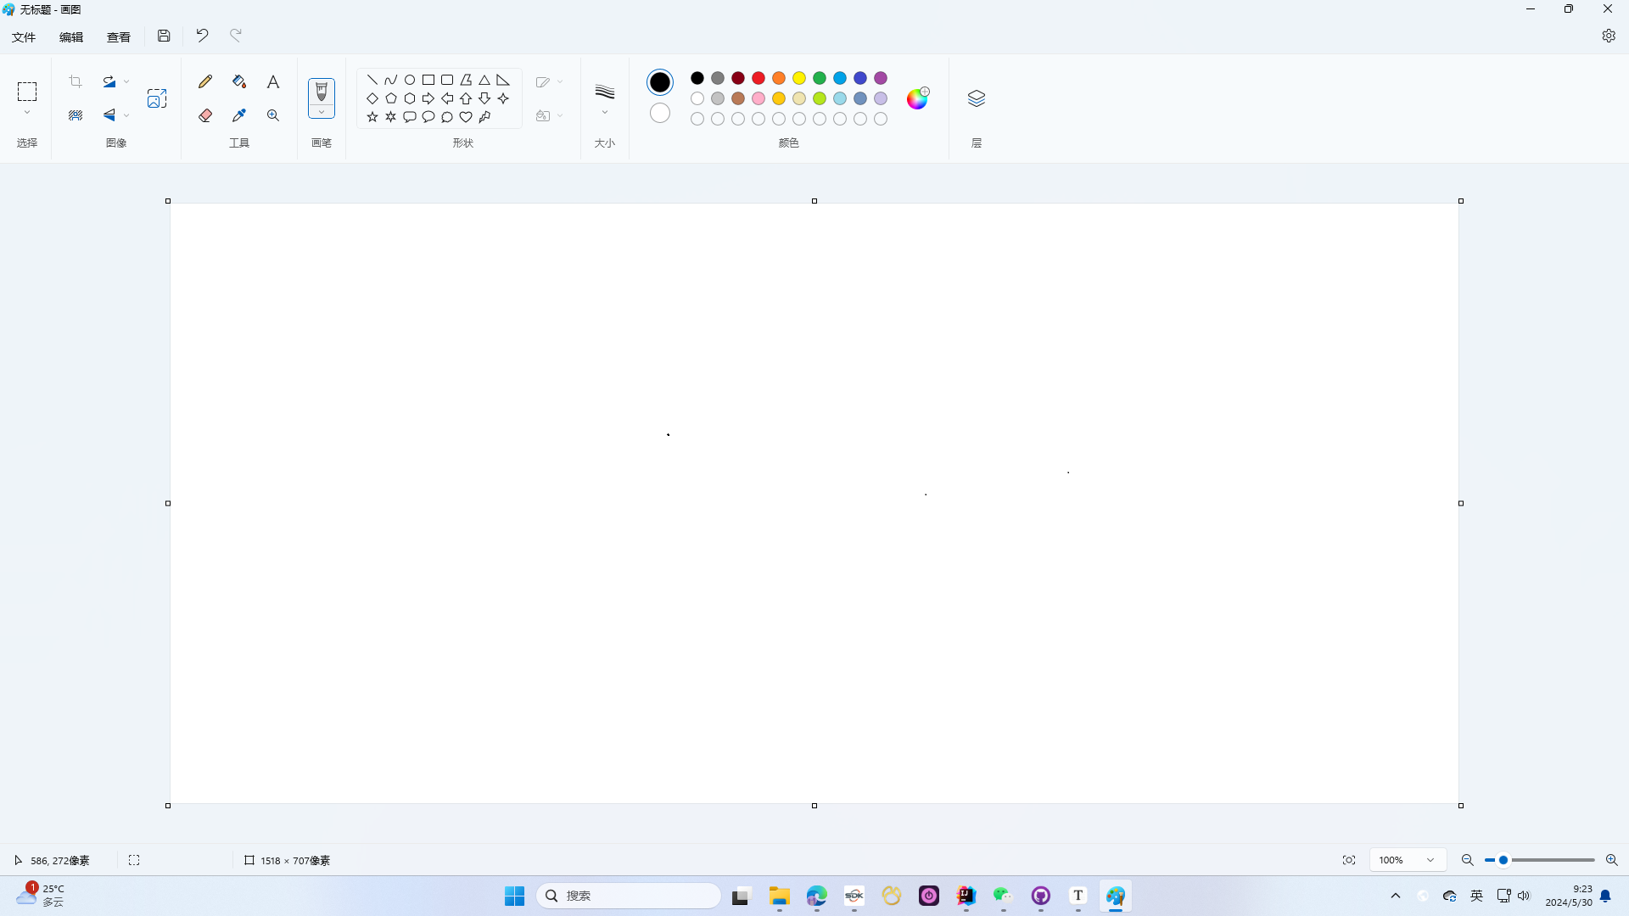Click the taskbar search box

[628, 895]
